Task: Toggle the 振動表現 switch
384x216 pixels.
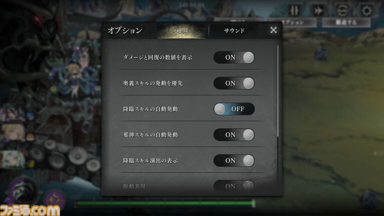Action: tap(234, 186)
